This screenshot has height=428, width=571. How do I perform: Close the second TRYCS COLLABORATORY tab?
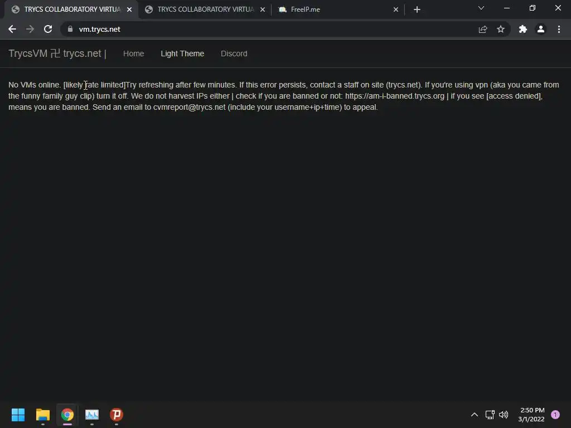click(x=263, y=9)
